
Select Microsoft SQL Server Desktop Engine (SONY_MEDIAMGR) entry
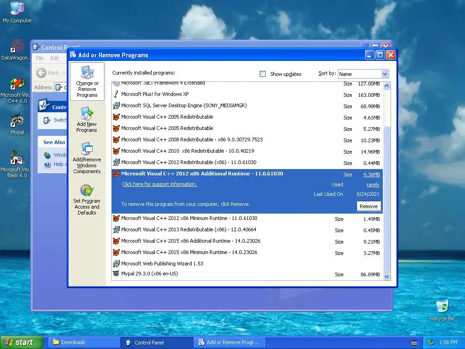tap(247, 105)
